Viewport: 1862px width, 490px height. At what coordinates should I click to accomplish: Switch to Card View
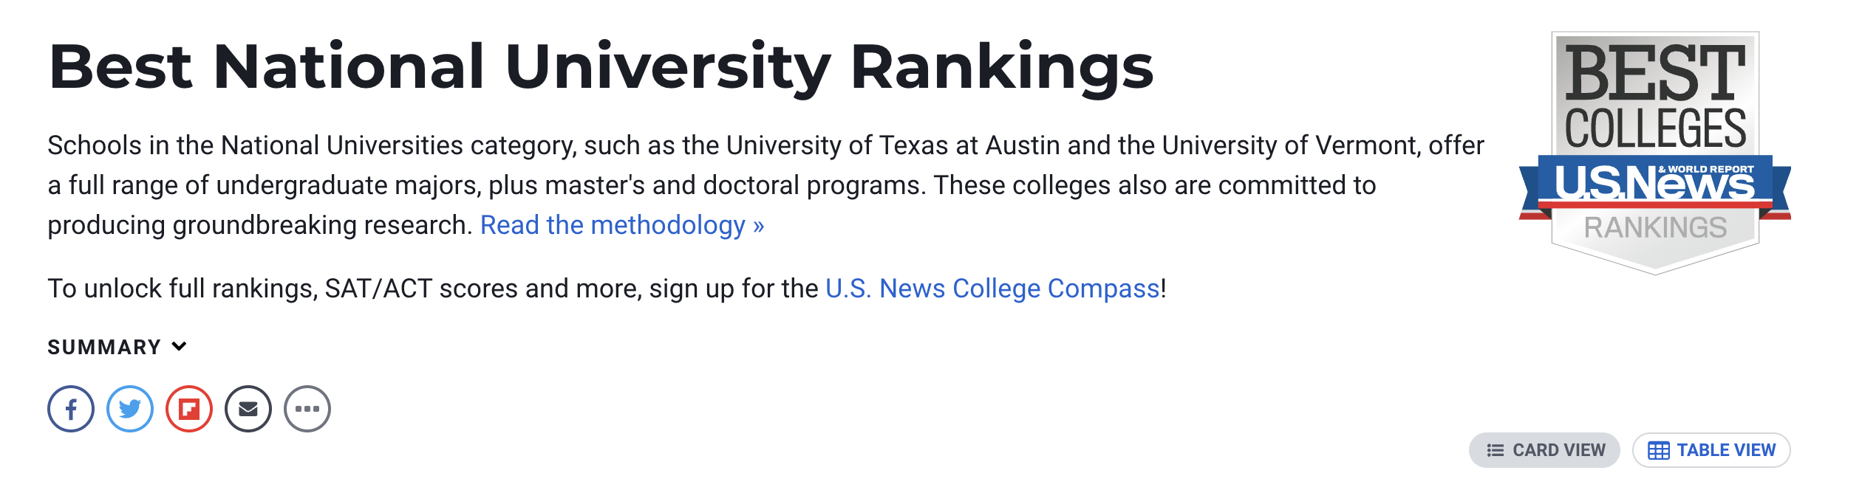(1544, 449)
